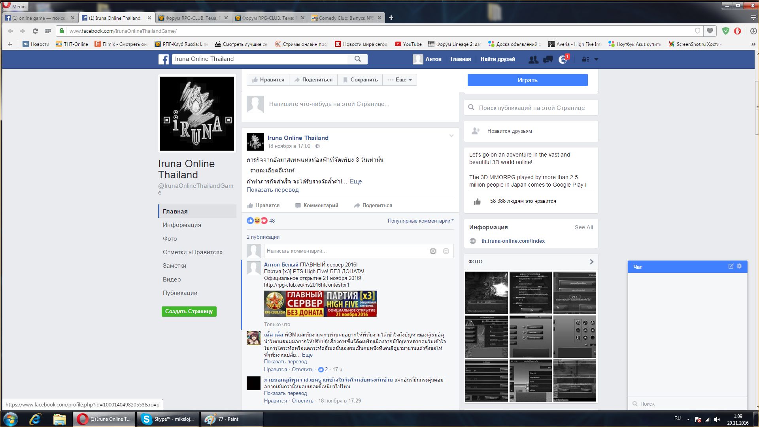The width and height of the screenshot is (759, 427).
Task: Open the globe privacy icon on post
Action: [317, 146]
